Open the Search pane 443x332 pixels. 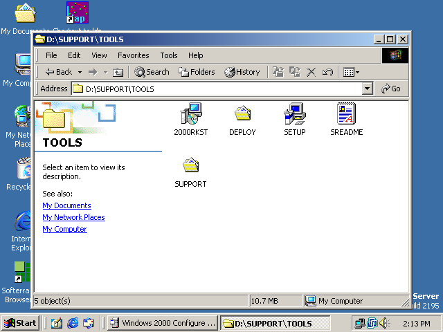pos(152,72)
